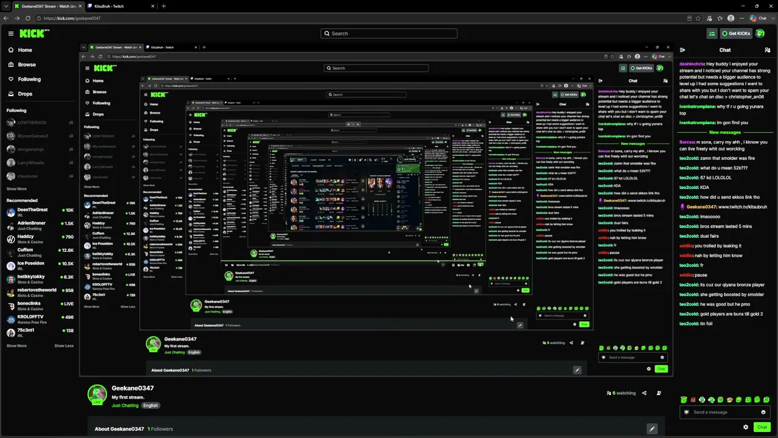Screen dimensions: 778x438
Task: Open LOWTIERGOD in the Following list
Action: 40,122
